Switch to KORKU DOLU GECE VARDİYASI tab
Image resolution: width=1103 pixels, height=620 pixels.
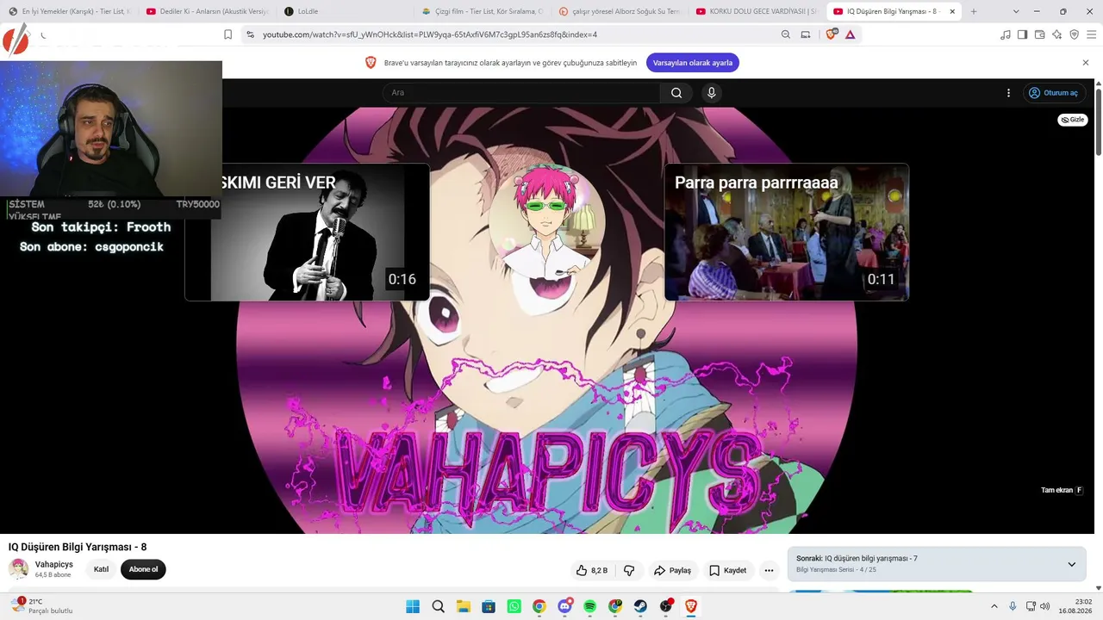click(x=757, y=11)
